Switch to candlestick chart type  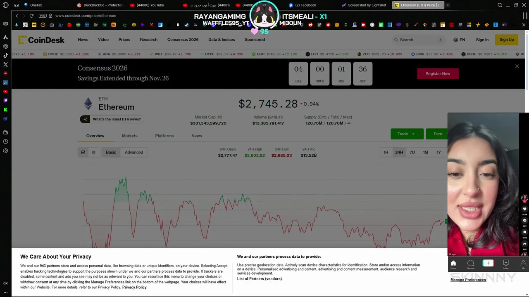(94, 152)
